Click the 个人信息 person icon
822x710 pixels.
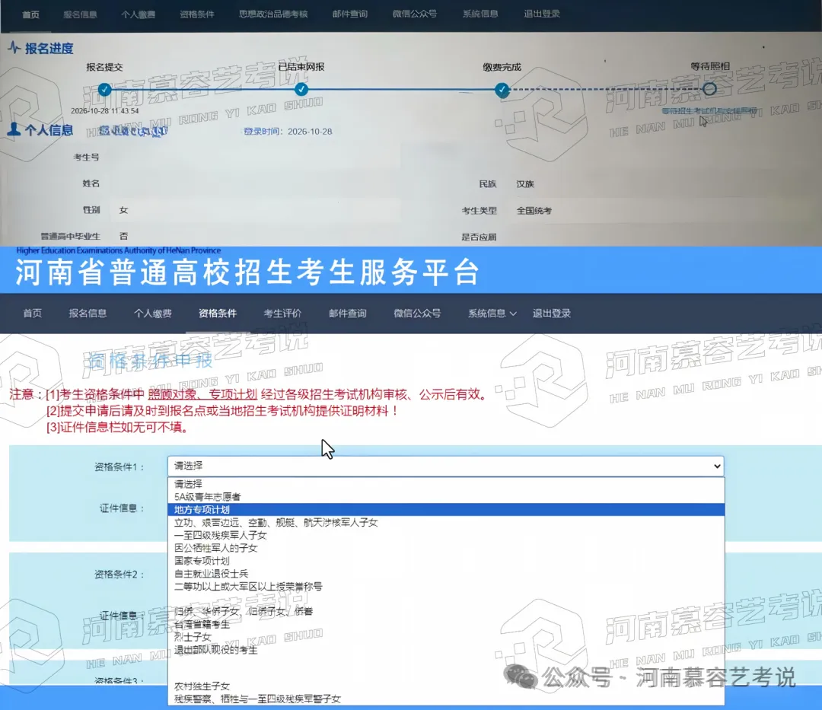[14, 129]
